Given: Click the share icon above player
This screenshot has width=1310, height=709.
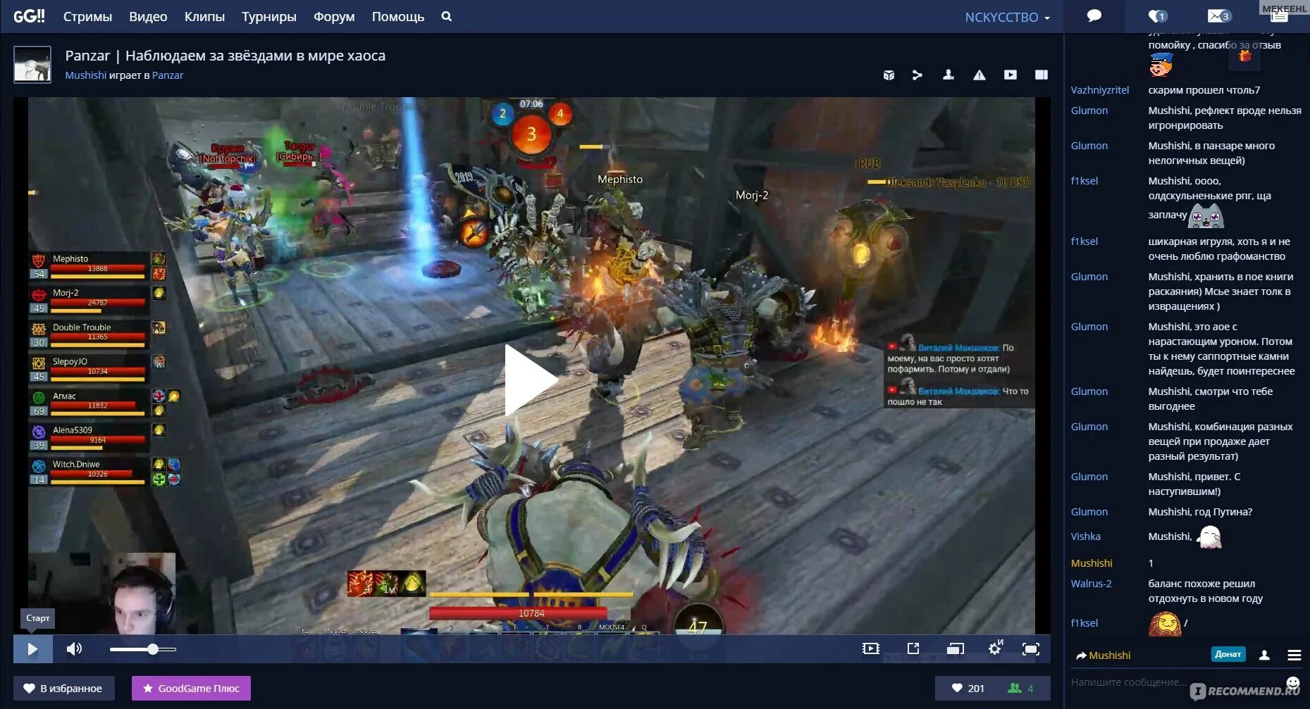Looking at the screenshot, I should pos(917,75).
